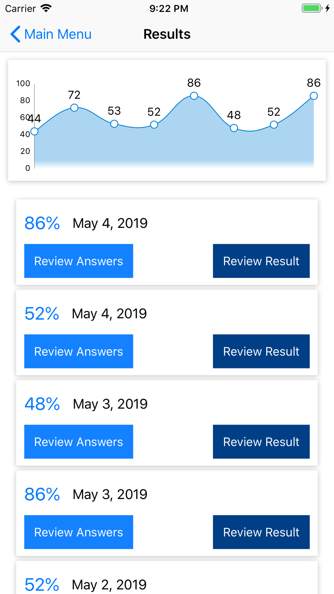Select the chart data point labeled 72
The width and height of the screenshot is (334, 594).
coord(74,108)
